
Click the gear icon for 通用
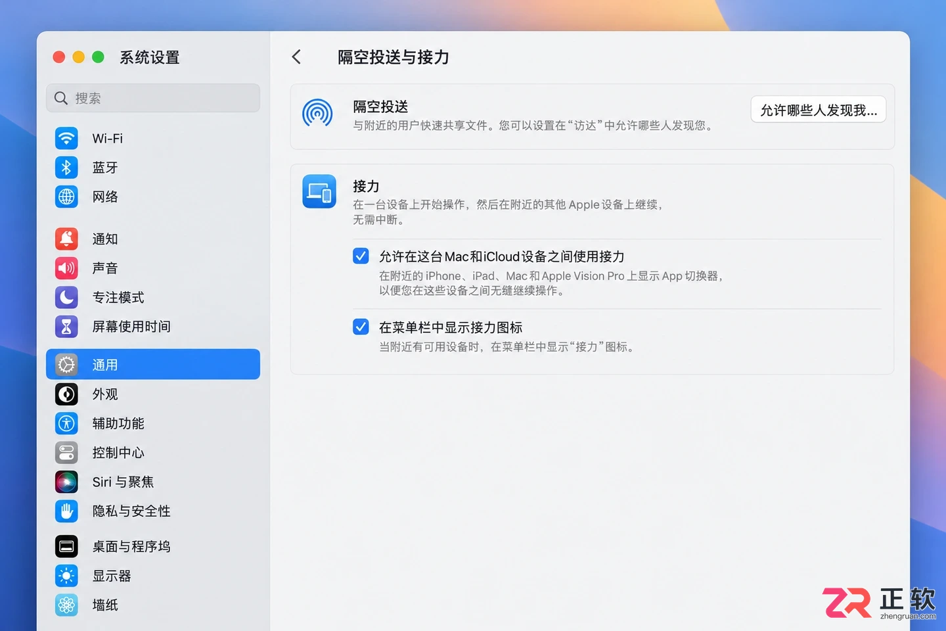pos(66,365)
